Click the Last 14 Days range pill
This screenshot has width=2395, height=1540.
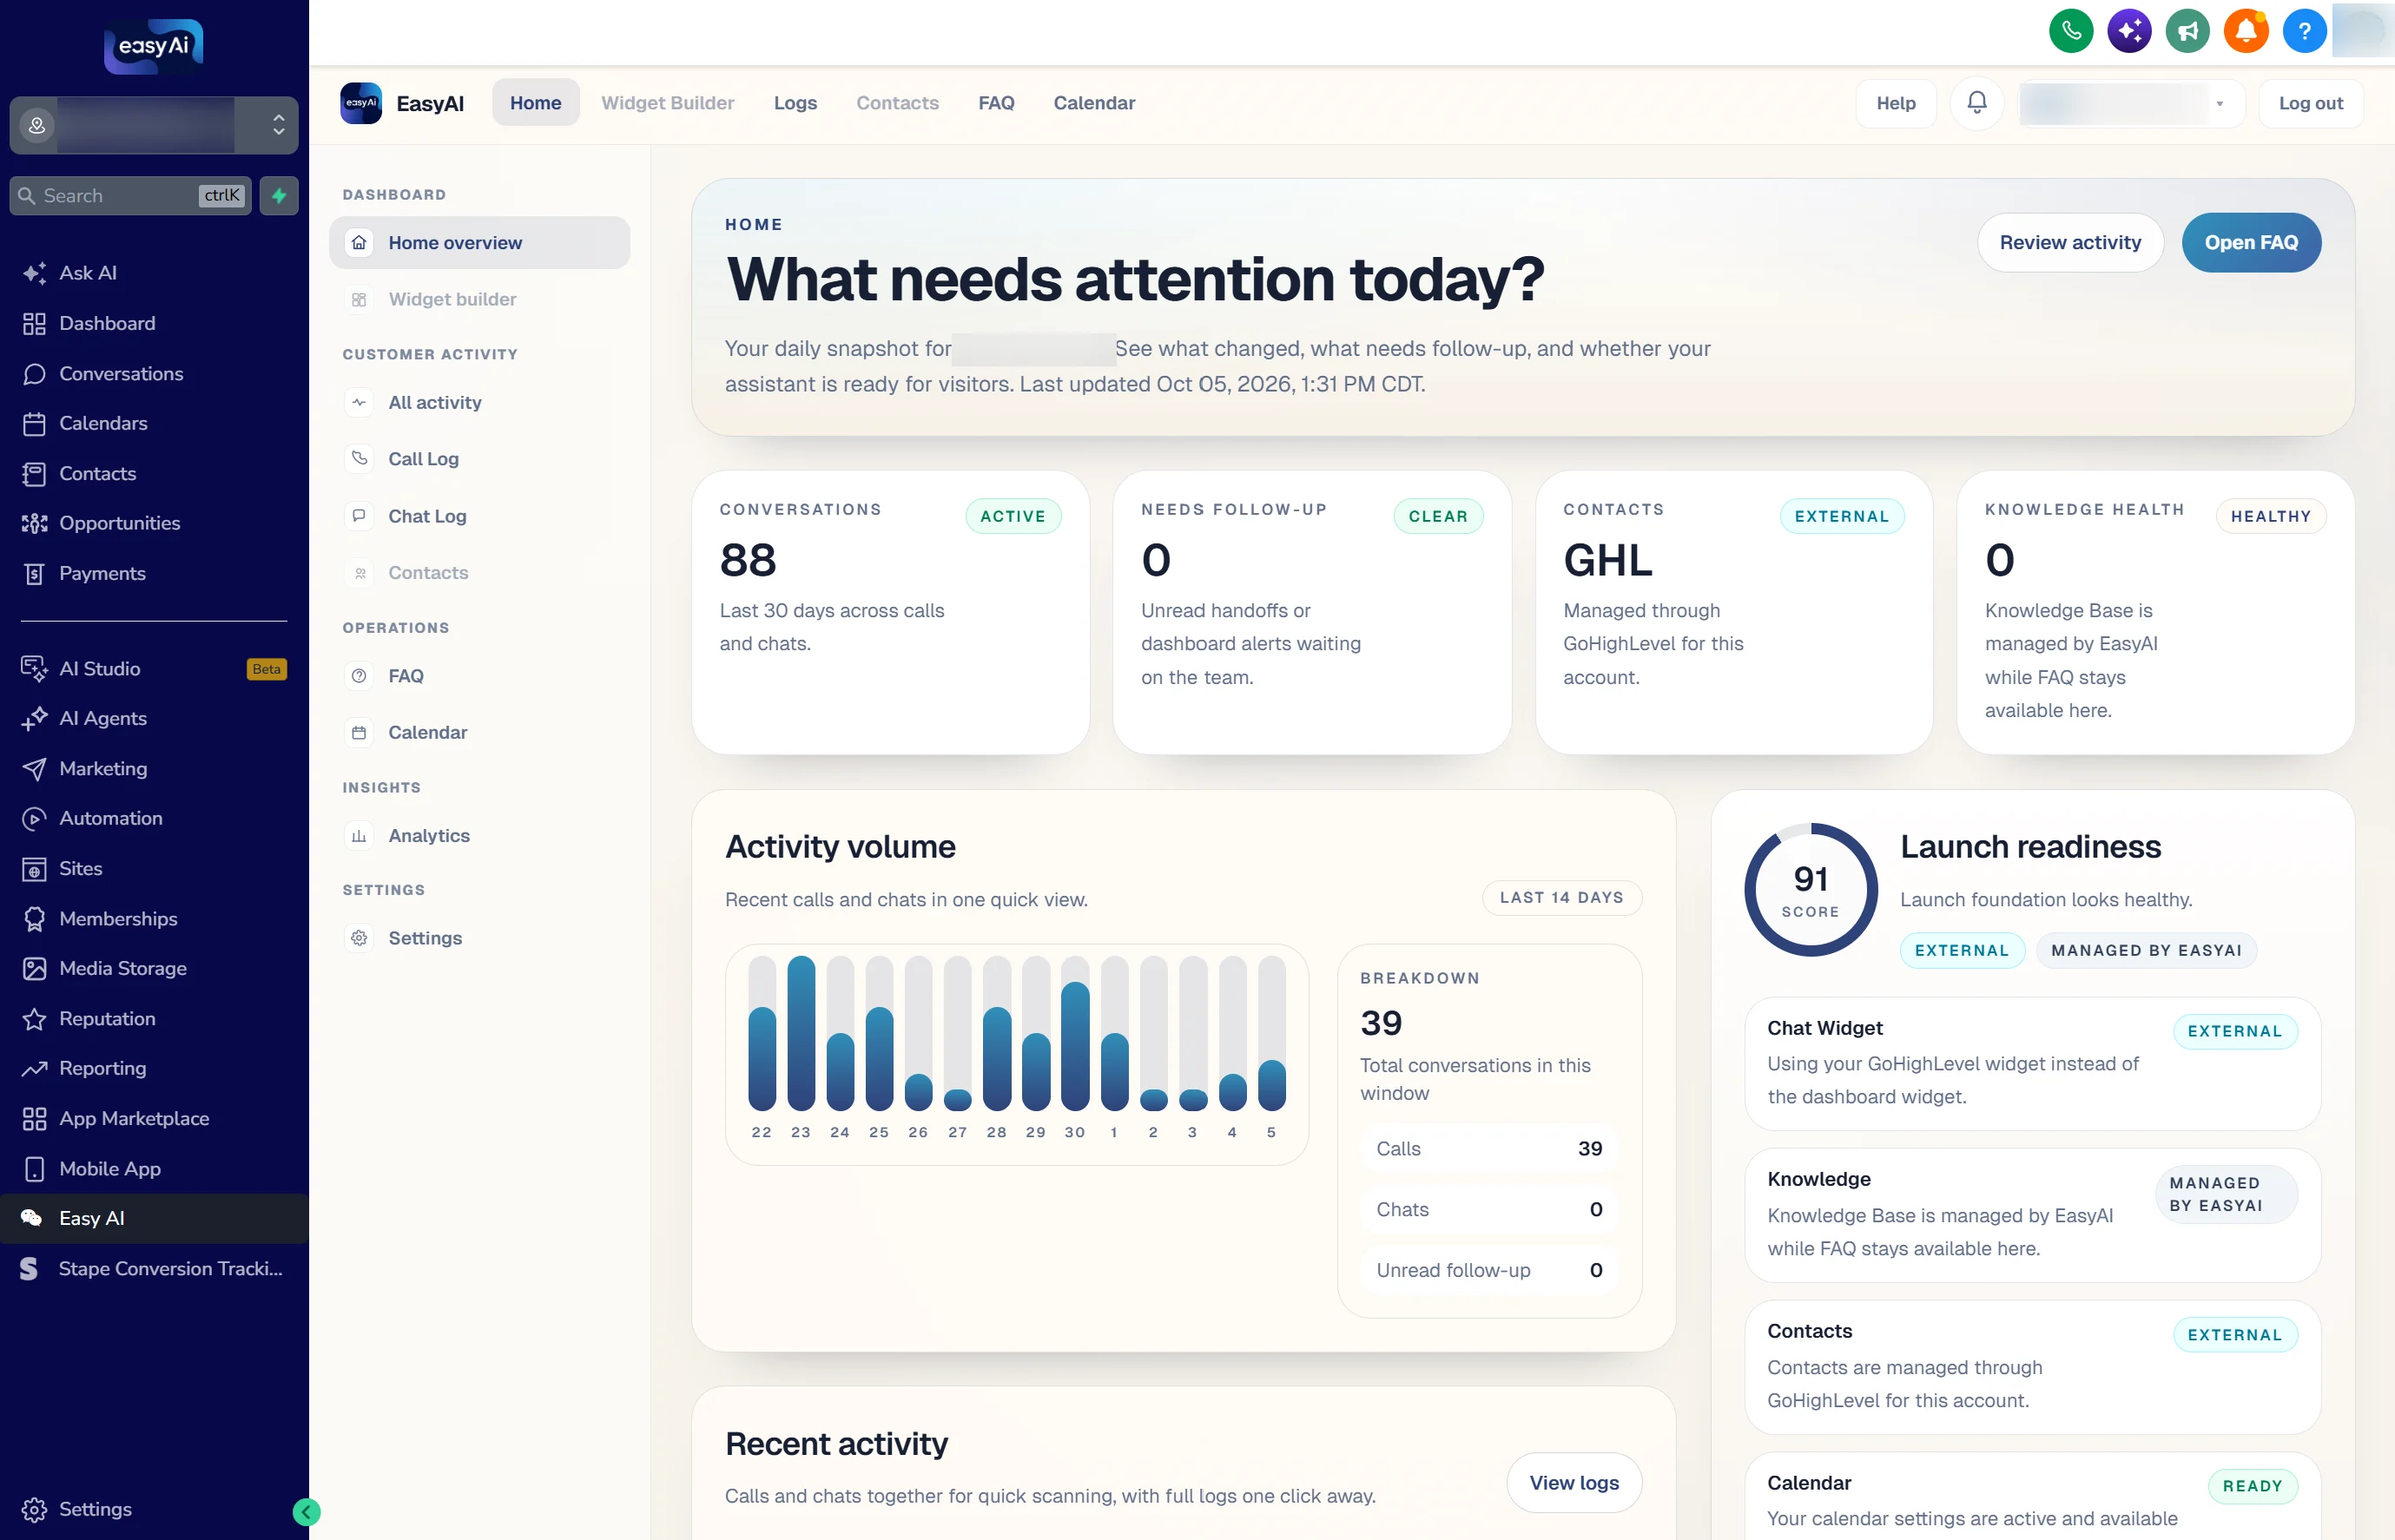[1560, 897]
